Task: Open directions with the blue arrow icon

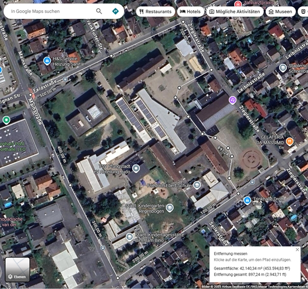Action: click(x=116, y=11)
